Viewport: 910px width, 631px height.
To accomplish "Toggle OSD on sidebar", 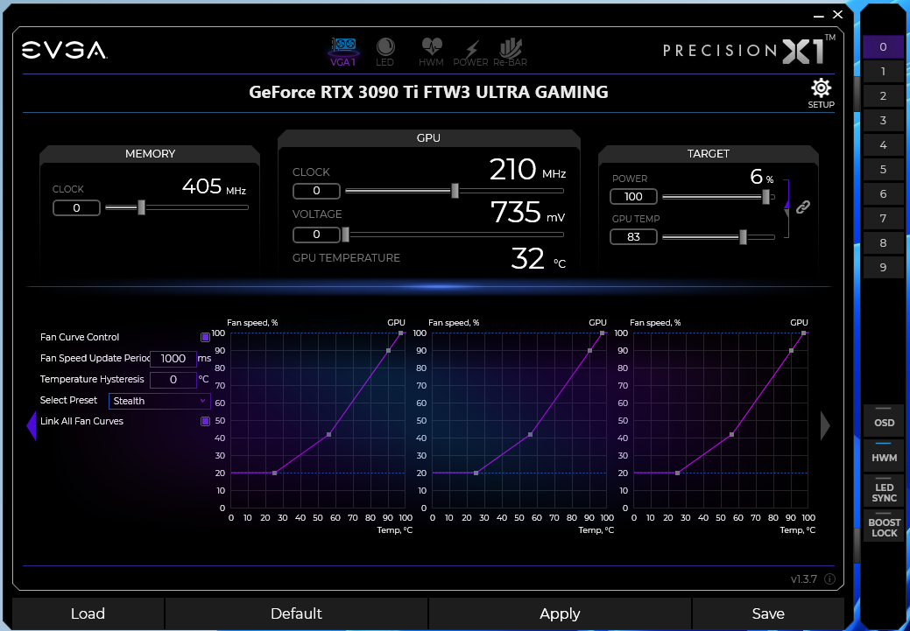I will click(884, 419).
